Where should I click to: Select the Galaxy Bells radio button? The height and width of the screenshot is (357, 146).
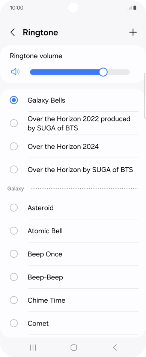coord(14,100)
